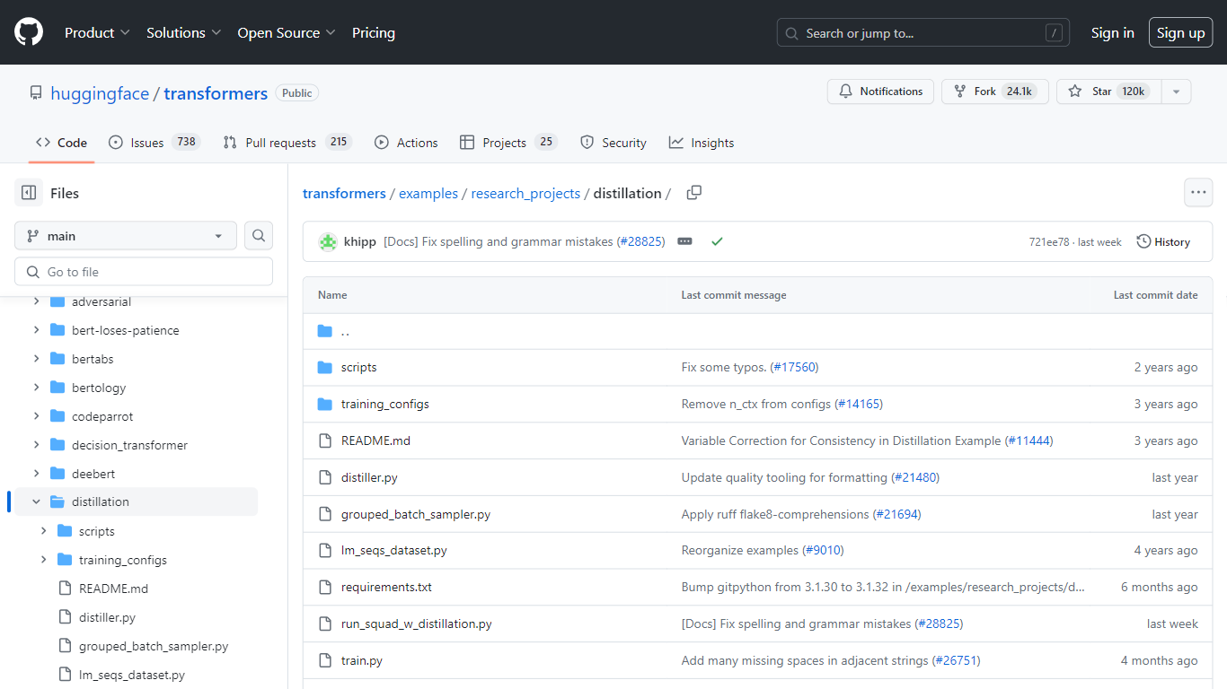1227x689 pixels.
Task: Click the parent directory folder icon
Action: click(x=325, y=331)
